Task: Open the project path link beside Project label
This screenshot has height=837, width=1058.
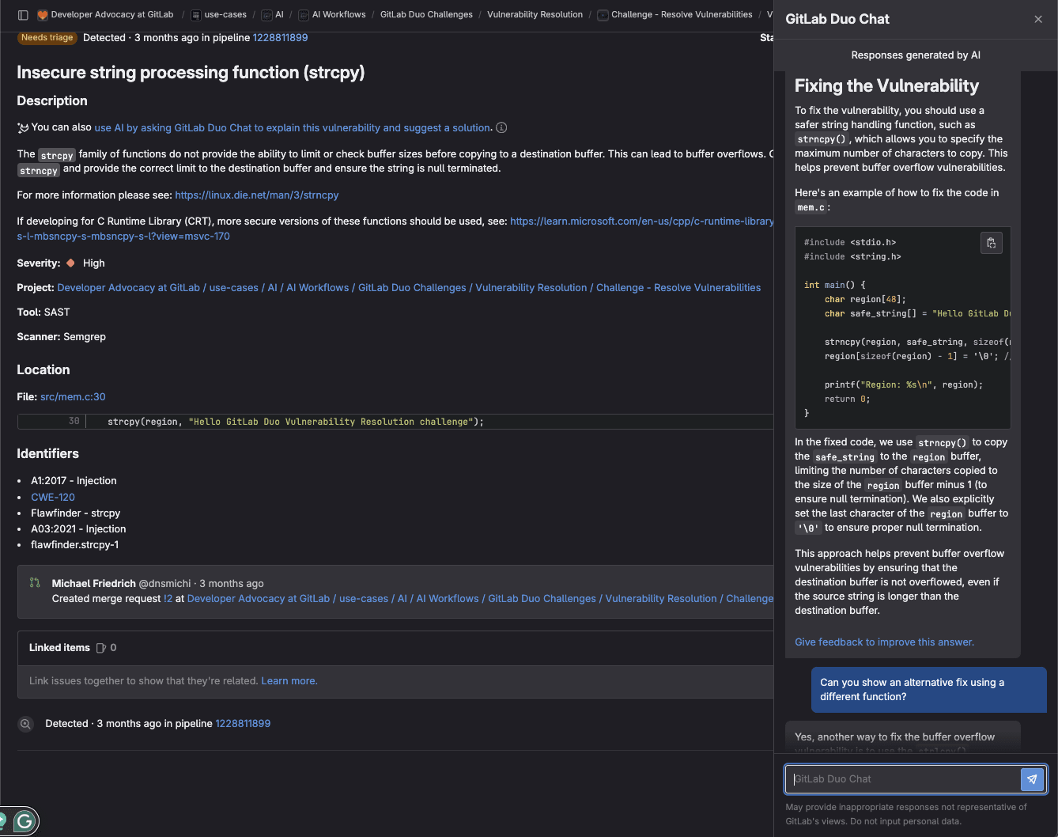Action: click(x=409, y=287)
